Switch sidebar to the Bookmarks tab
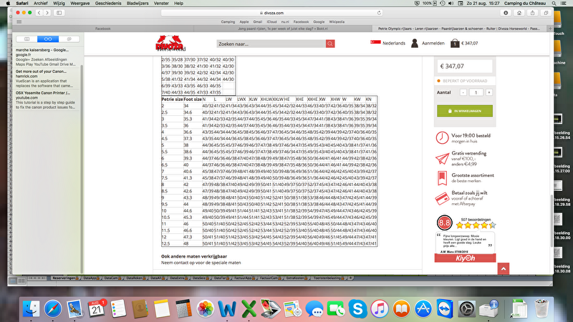The width and height of the screenshot is (573, 322). pos(27,38)
